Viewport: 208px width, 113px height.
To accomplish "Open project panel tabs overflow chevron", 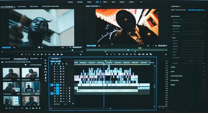I will pyautogui.click(x=41, y=58).
